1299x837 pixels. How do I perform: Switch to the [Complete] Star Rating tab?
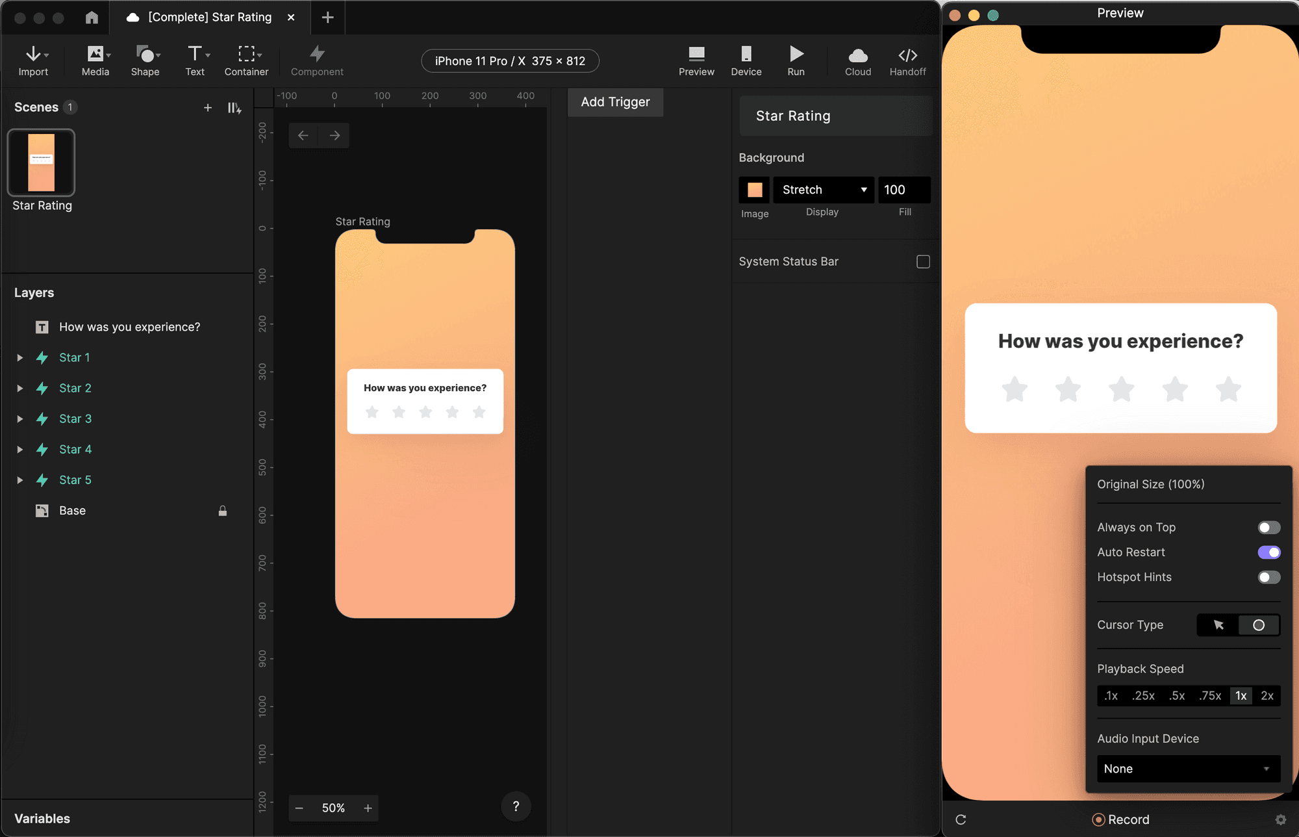point(209,18)
